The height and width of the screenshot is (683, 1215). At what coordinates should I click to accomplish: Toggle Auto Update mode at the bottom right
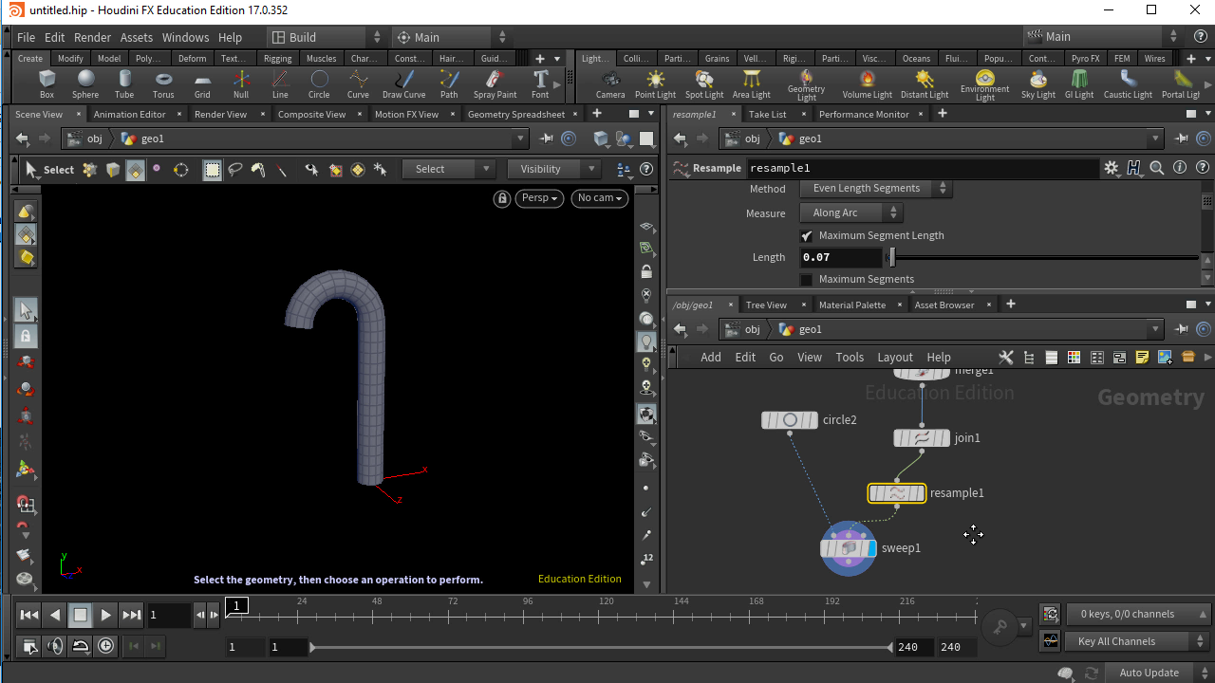click(x=1149, y=673)
